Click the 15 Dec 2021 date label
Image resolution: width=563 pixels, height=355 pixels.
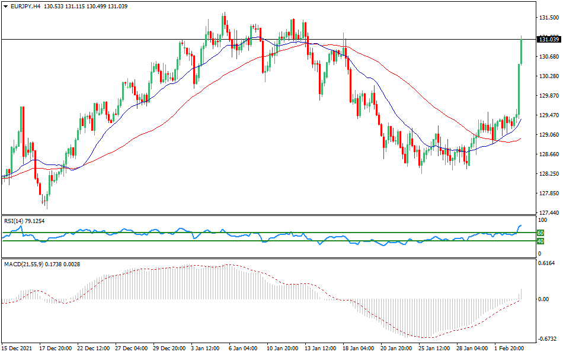[17, 349]
